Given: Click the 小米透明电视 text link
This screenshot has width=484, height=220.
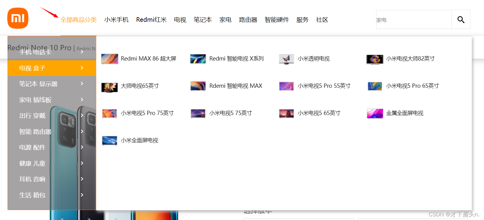Looking at the screenshot, I should pos(313,59).
